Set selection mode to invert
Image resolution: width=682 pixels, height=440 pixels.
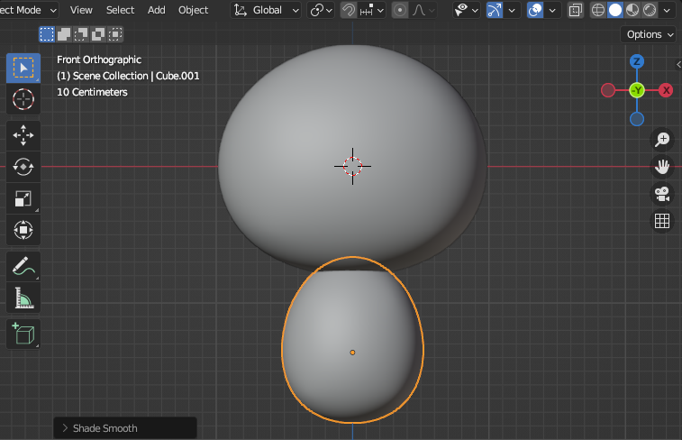(x=98, y=34)
